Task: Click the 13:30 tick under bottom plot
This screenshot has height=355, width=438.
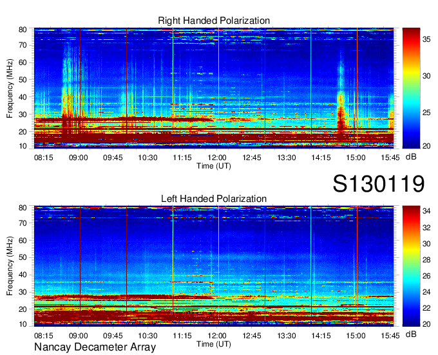Action: (287, 336)
